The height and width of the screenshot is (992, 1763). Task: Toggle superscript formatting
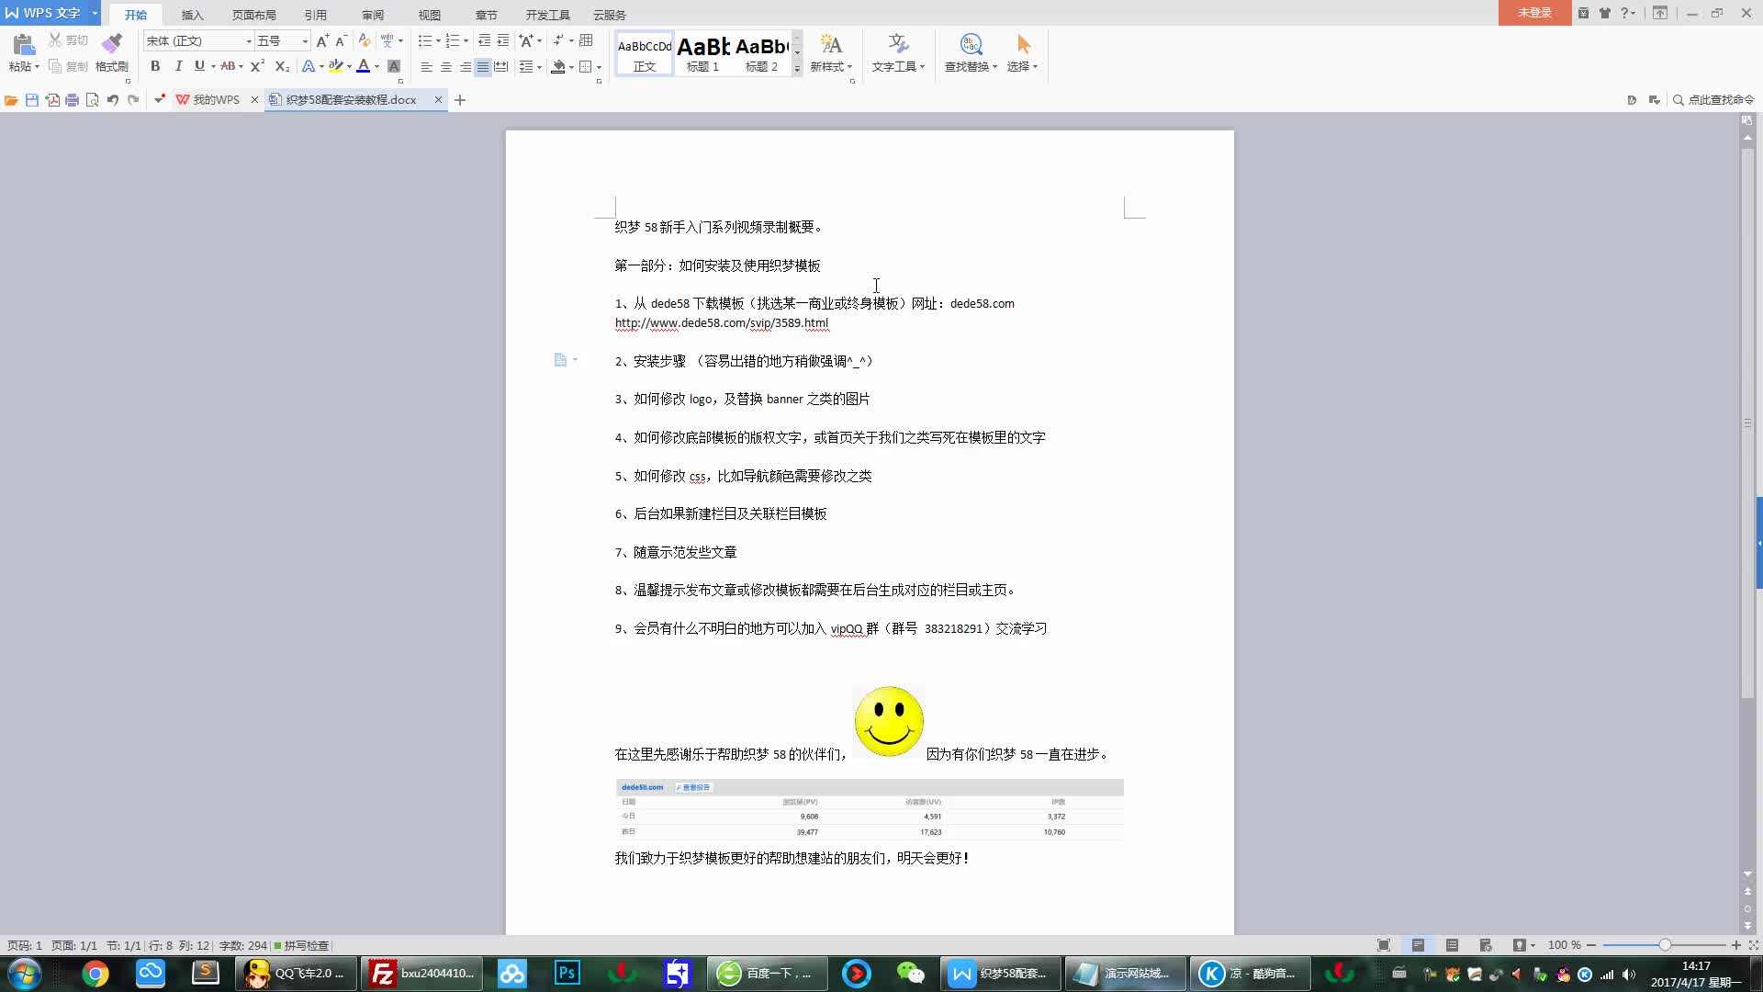click(257, 67)
